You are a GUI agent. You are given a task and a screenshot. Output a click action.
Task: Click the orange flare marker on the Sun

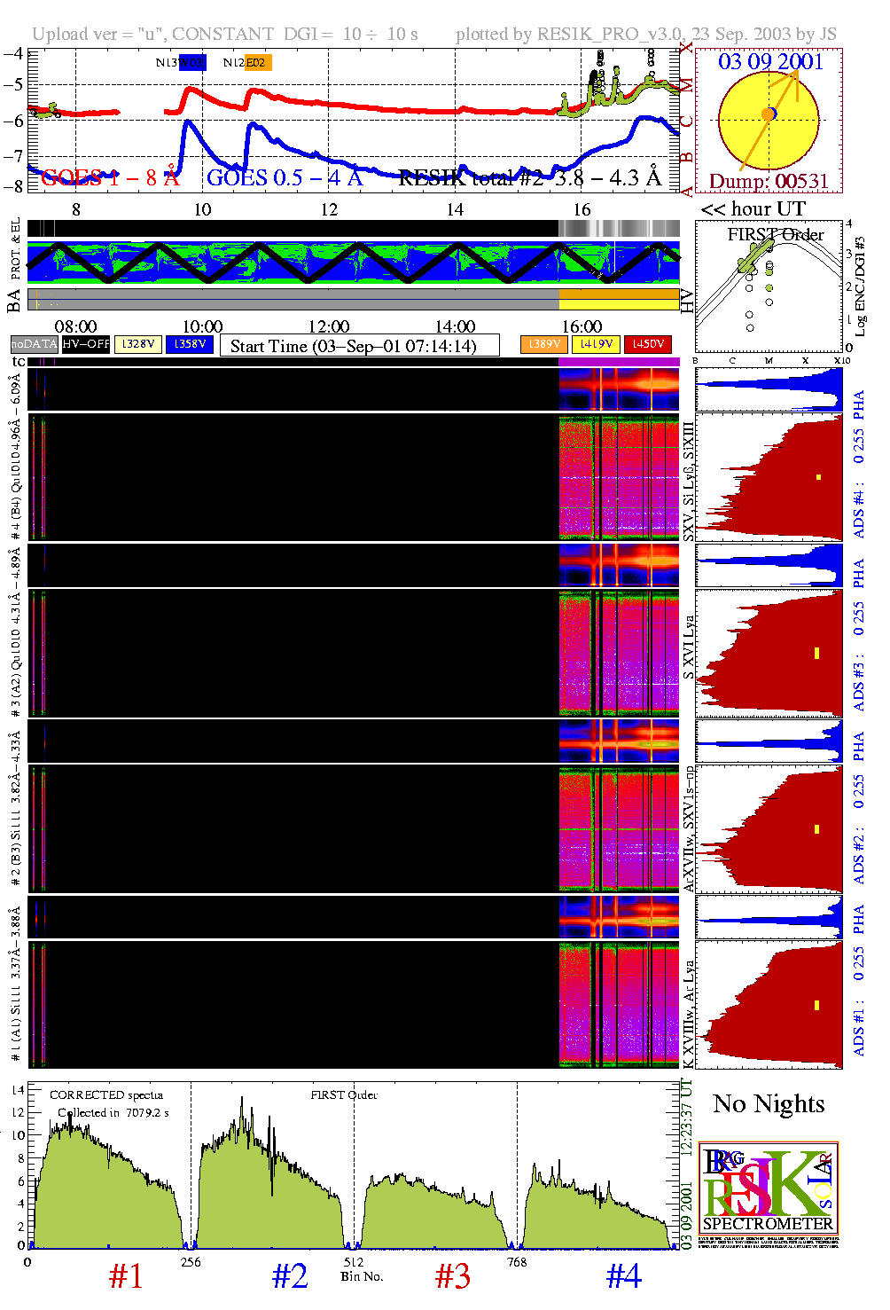click(768, 114)
